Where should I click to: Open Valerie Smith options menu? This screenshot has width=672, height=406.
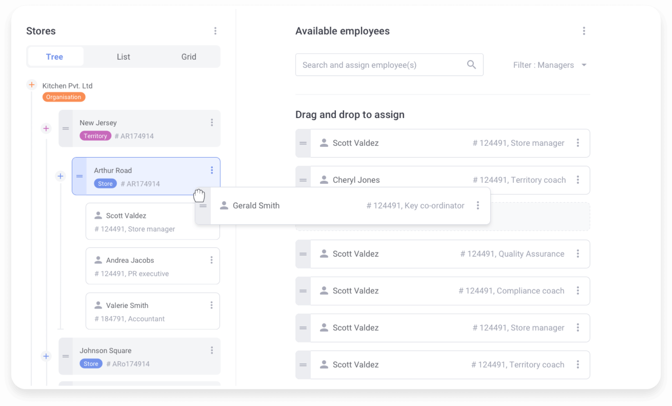[x=211, y=305]
